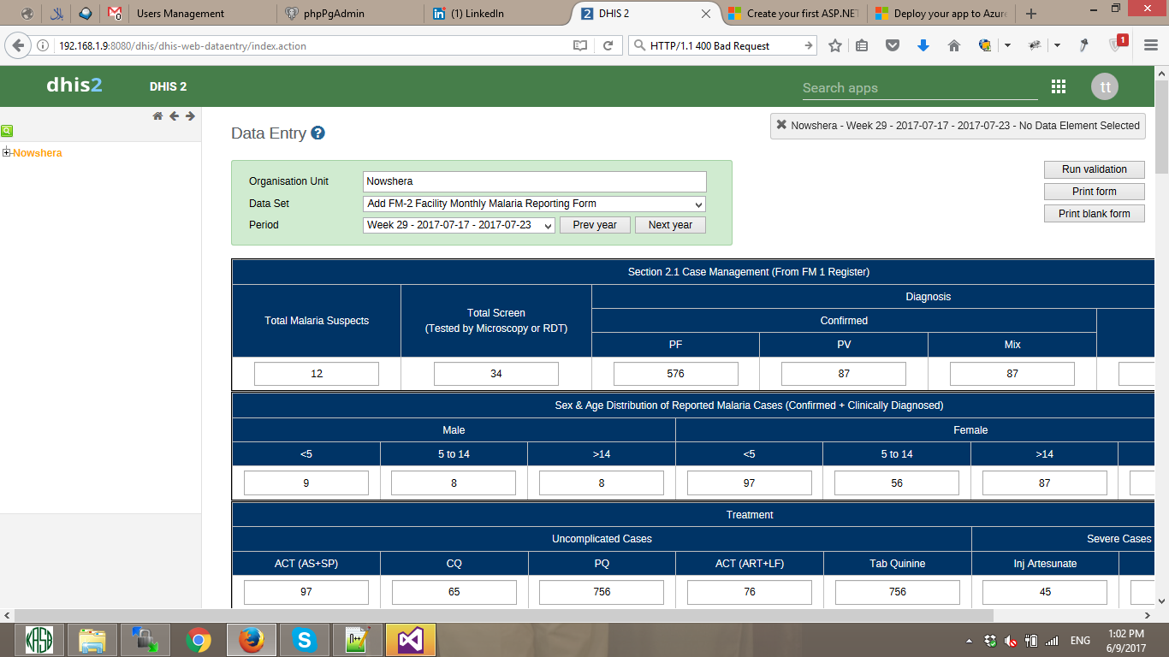This screenshot has height=657, width=1169.
Task: Show bookmarks list icon in Firefox toolbar
Action: 862,46
